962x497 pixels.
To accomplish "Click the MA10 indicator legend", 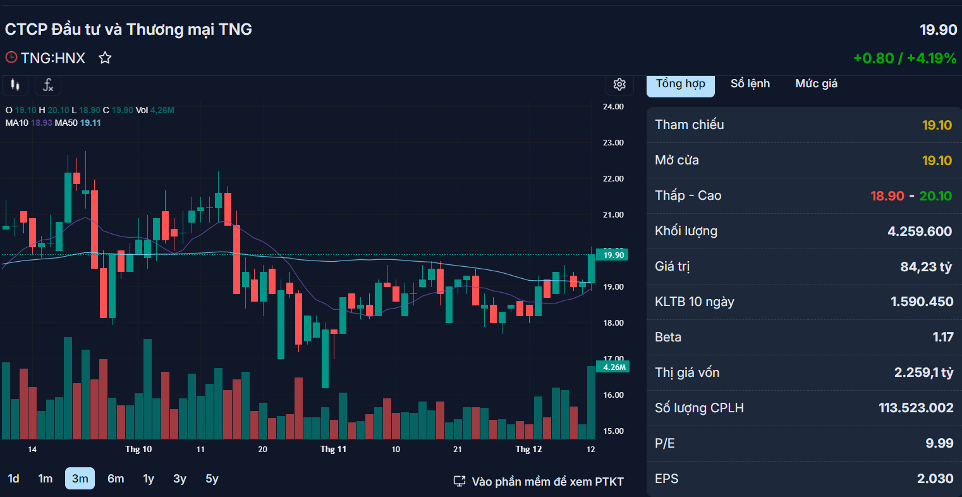I will [29, 123].
